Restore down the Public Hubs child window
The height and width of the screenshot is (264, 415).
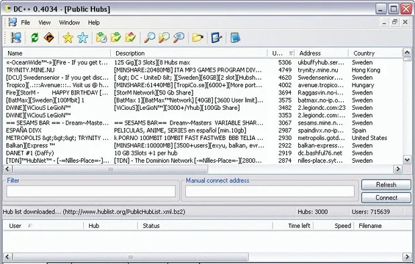(395, 22)
